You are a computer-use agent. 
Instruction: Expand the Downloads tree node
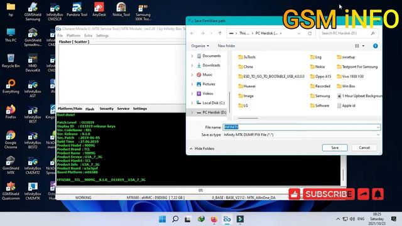pyautogui.click(x=192, y=65)
